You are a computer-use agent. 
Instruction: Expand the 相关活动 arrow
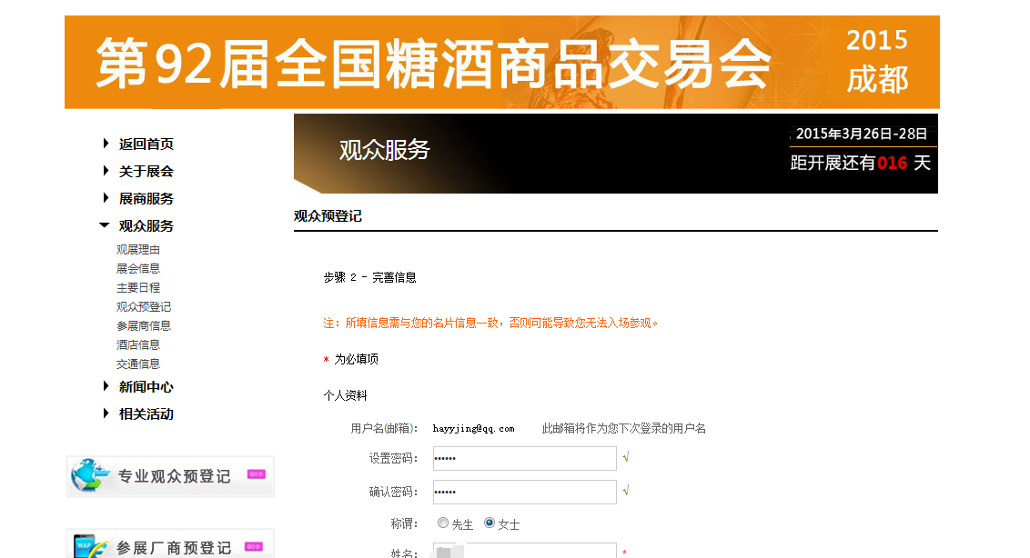[106, 413]
